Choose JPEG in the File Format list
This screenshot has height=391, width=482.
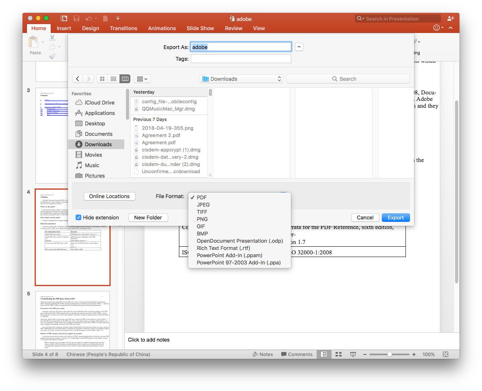coord(239,205)
